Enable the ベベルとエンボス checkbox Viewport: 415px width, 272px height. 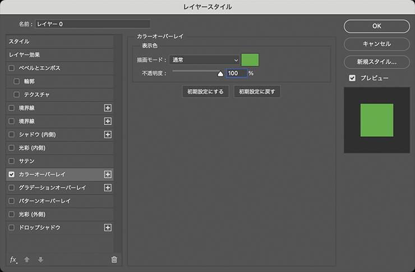(12, 68)
